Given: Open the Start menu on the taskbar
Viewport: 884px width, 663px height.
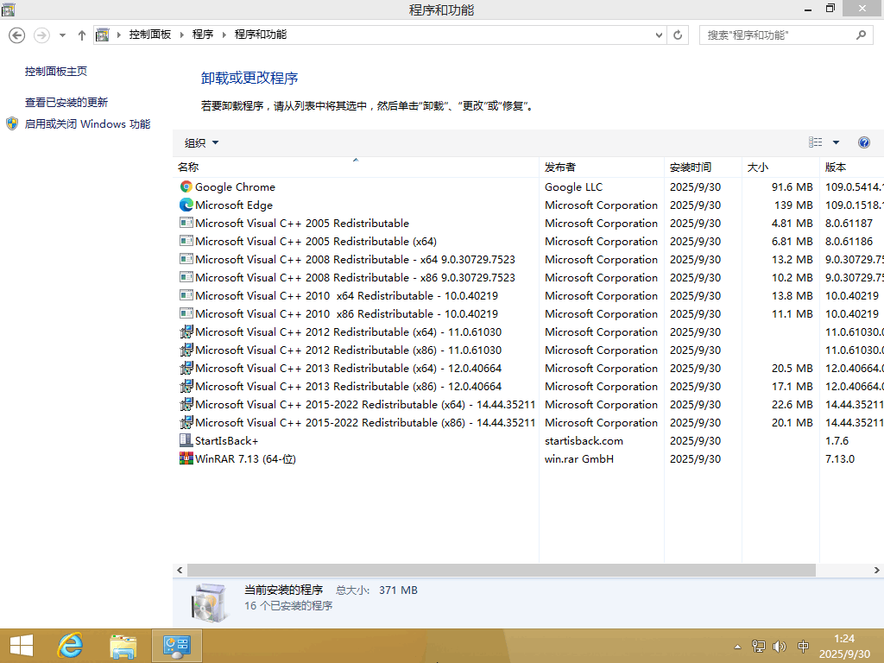Looking at the screenshot, I should (x=20, y=645).
